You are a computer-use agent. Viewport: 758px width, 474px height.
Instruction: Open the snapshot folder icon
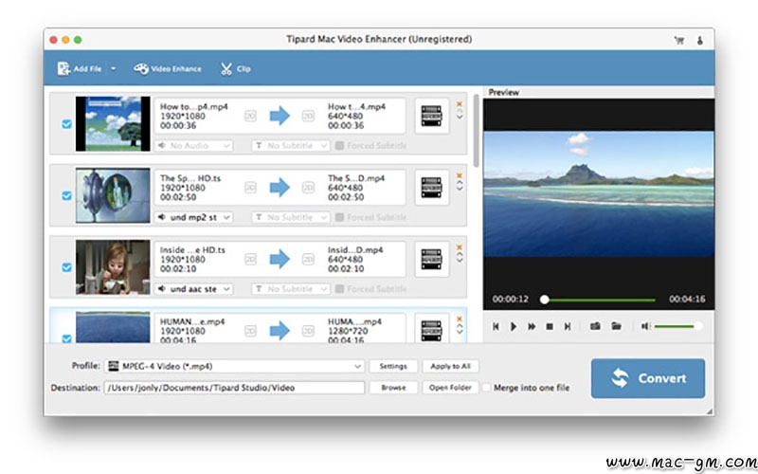[616, 326]
